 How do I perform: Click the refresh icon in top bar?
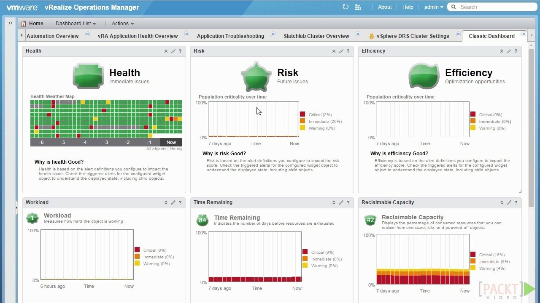point(346,7)
